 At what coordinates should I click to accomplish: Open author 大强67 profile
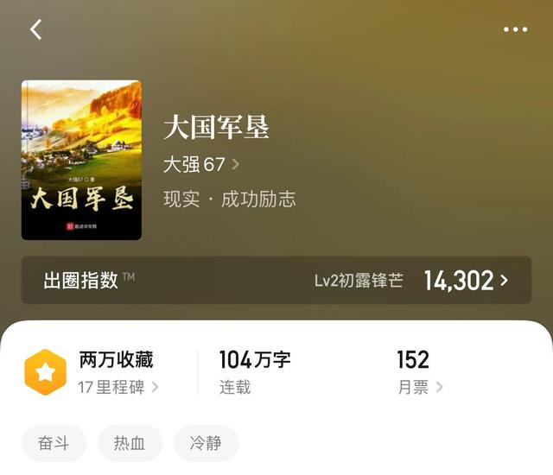194,165
